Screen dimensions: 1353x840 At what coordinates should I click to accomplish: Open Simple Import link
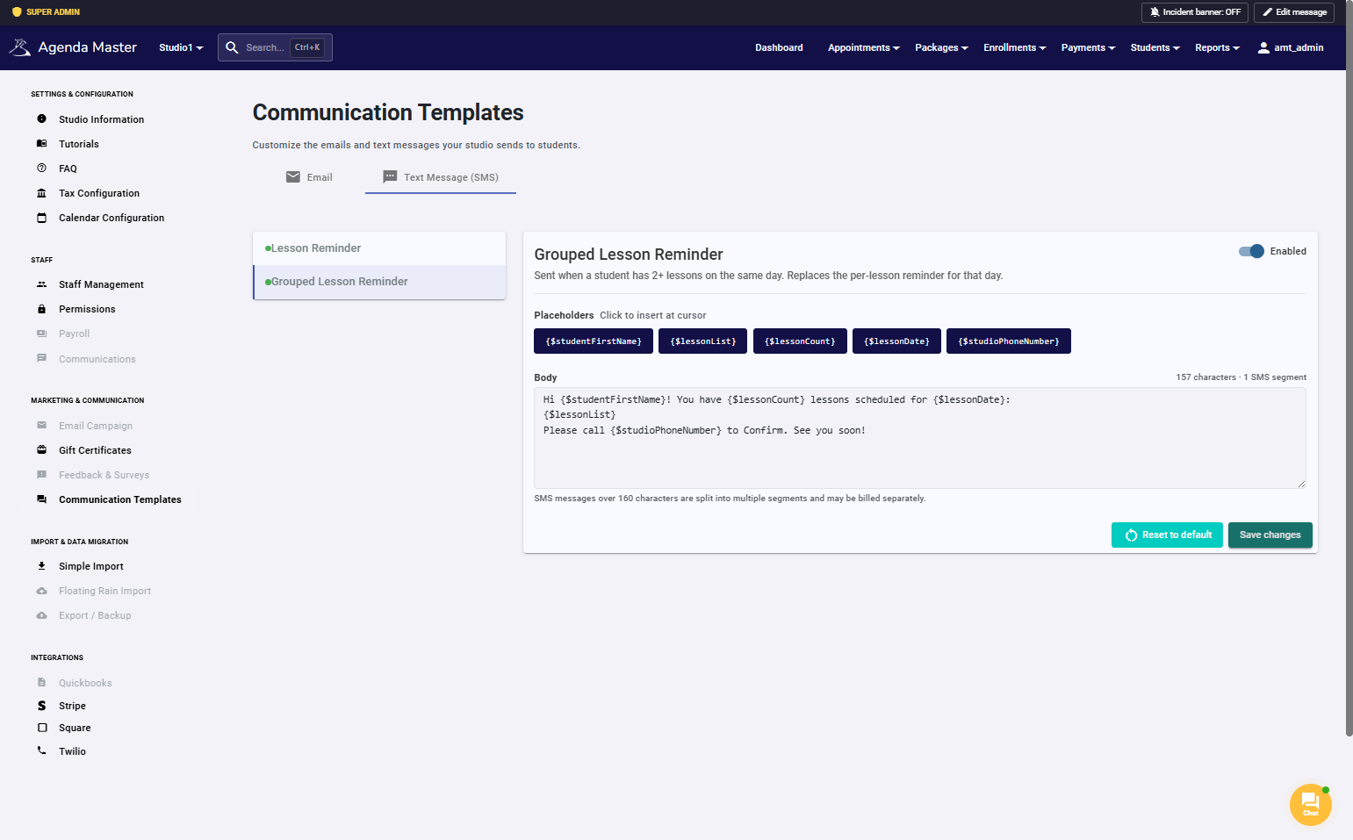coord(91,566)
